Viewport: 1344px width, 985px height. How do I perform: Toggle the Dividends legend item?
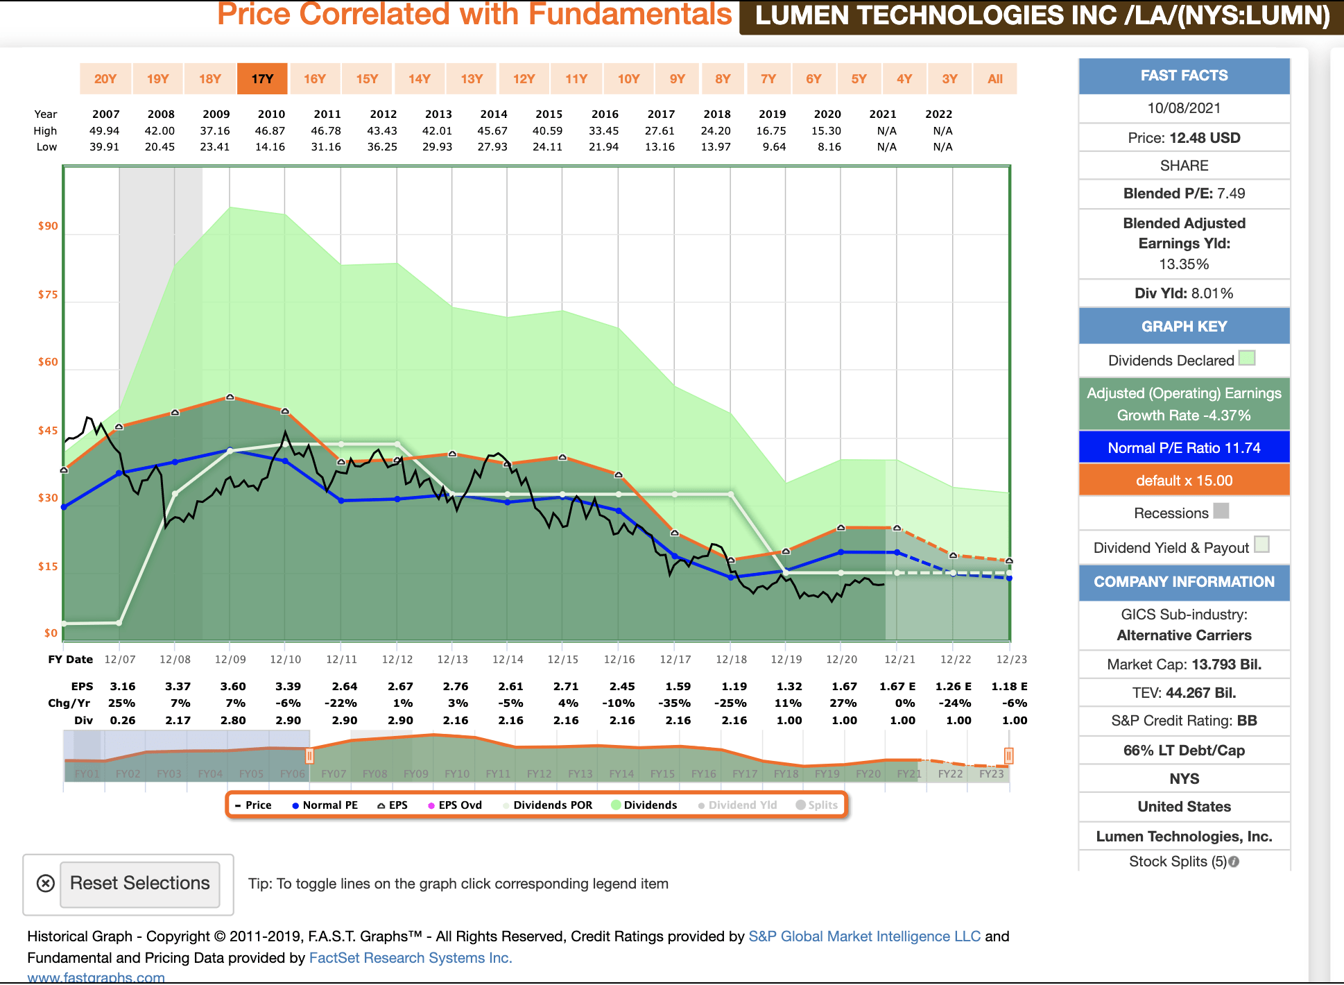644,805
